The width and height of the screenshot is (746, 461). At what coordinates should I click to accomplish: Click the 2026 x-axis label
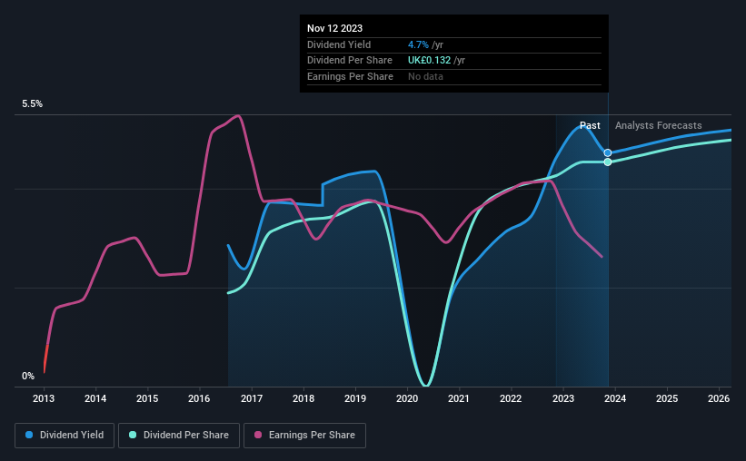(x=719, y=398)
